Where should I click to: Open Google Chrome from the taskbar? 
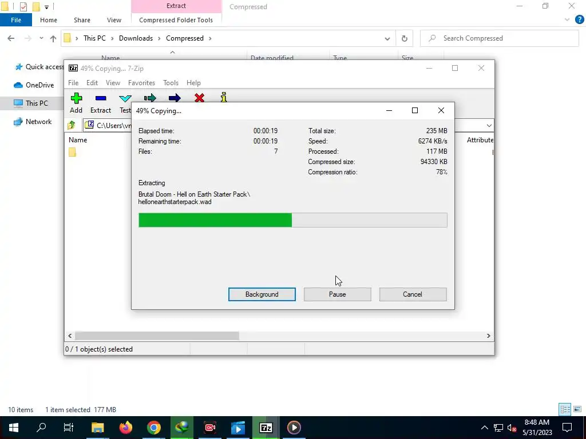(153, 428)
